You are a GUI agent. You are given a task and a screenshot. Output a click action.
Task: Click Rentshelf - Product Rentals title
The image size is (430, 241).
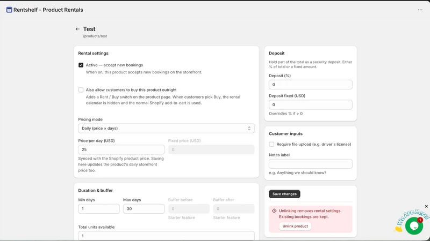48,10
